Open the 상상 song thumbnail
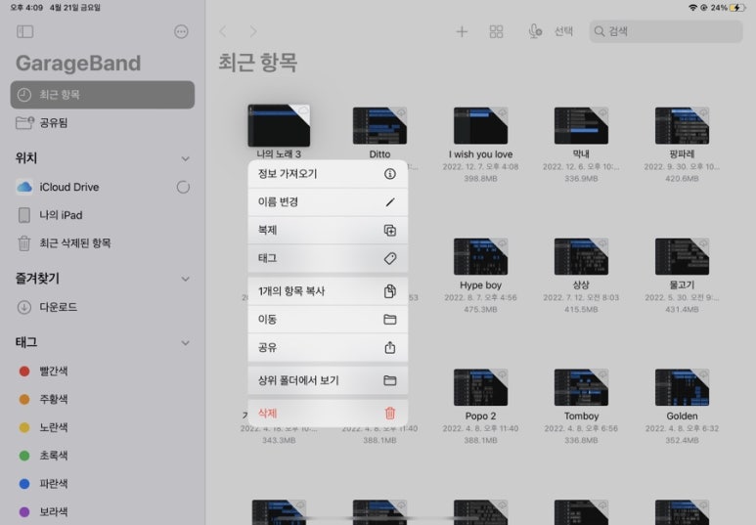756x525 pixels. pyautogui.click(x=582, y=256)
